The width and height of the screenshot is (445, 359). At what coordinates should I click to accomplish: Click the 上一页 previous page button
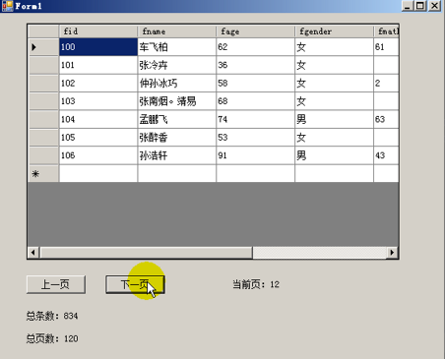pyautogui.click(x=56, y=284)
